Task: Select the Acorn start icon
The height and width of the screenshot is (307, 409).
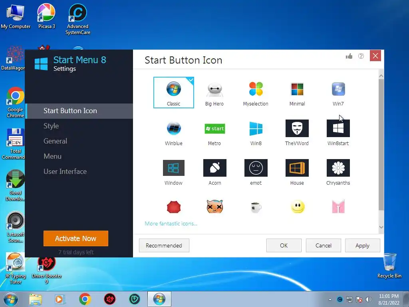Action: click(x=214, y=173)
